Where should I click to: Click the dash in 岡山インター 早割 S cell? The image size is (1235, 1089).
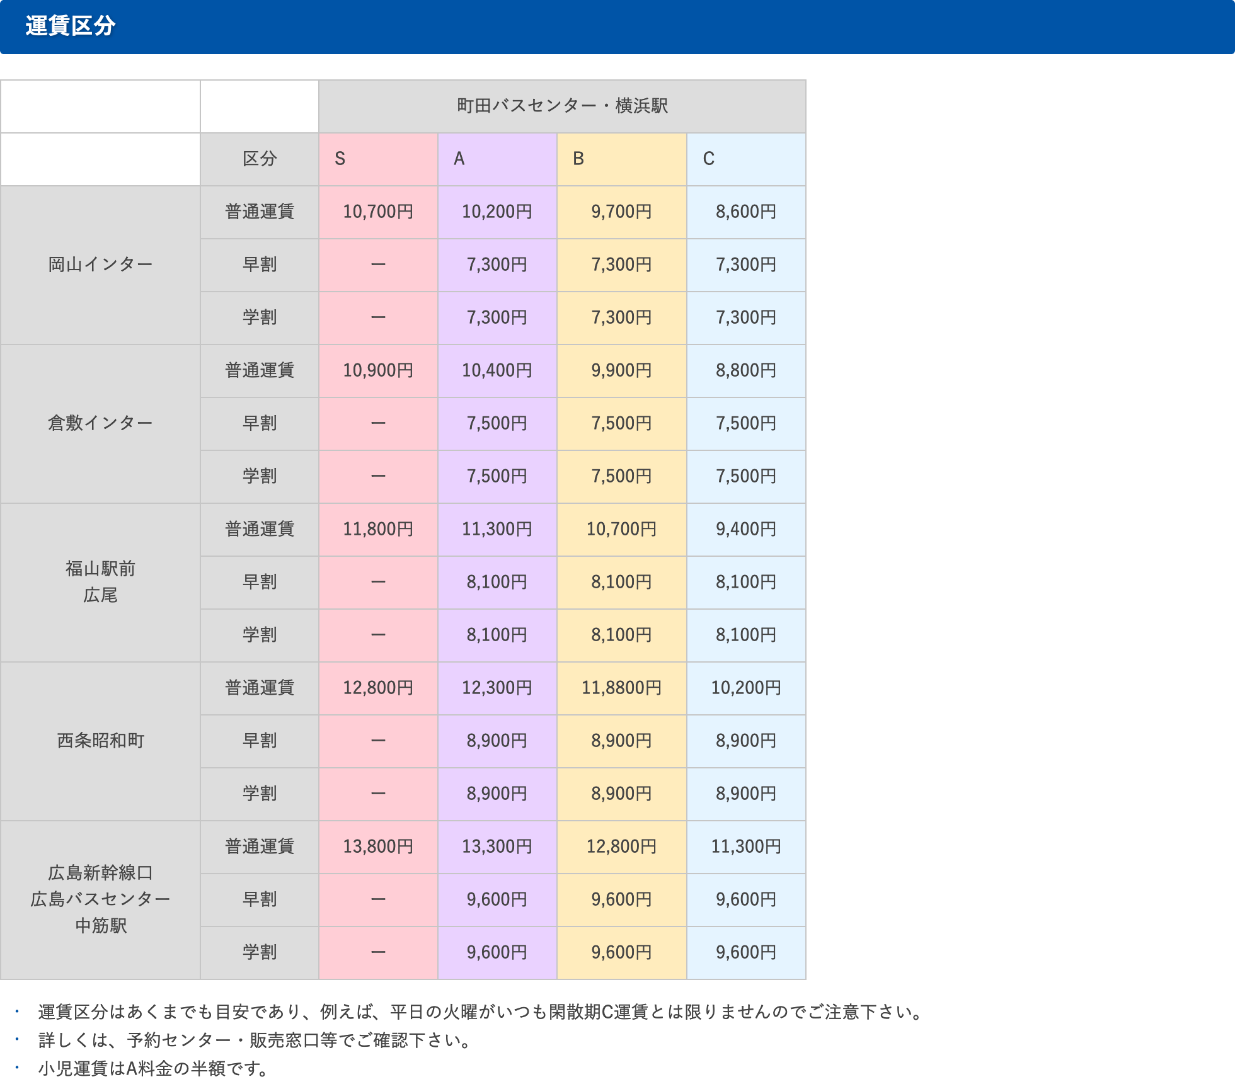pyautogui.click(x=378, y=265)
